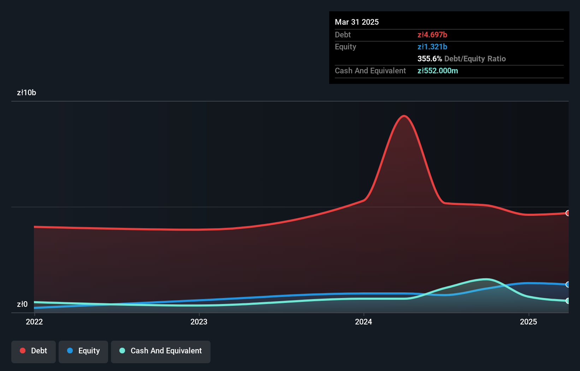Screen dimensions: 580x371
Task: Click the zł10b y-axis label
Action: pos(26,93)
